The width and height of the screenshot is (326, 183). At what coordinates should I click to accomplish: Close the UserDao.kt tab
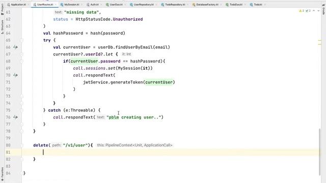click(x=125, y=5)
